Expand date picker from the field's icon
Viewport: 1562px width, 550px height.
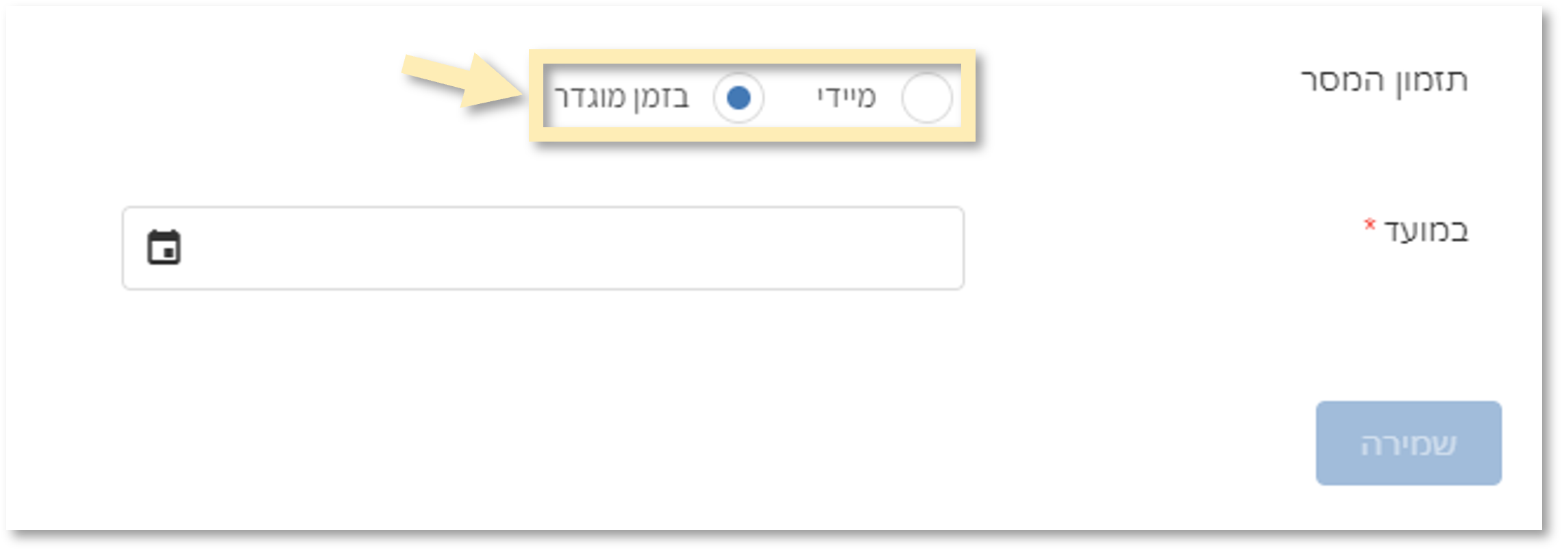tap(164, 247)
